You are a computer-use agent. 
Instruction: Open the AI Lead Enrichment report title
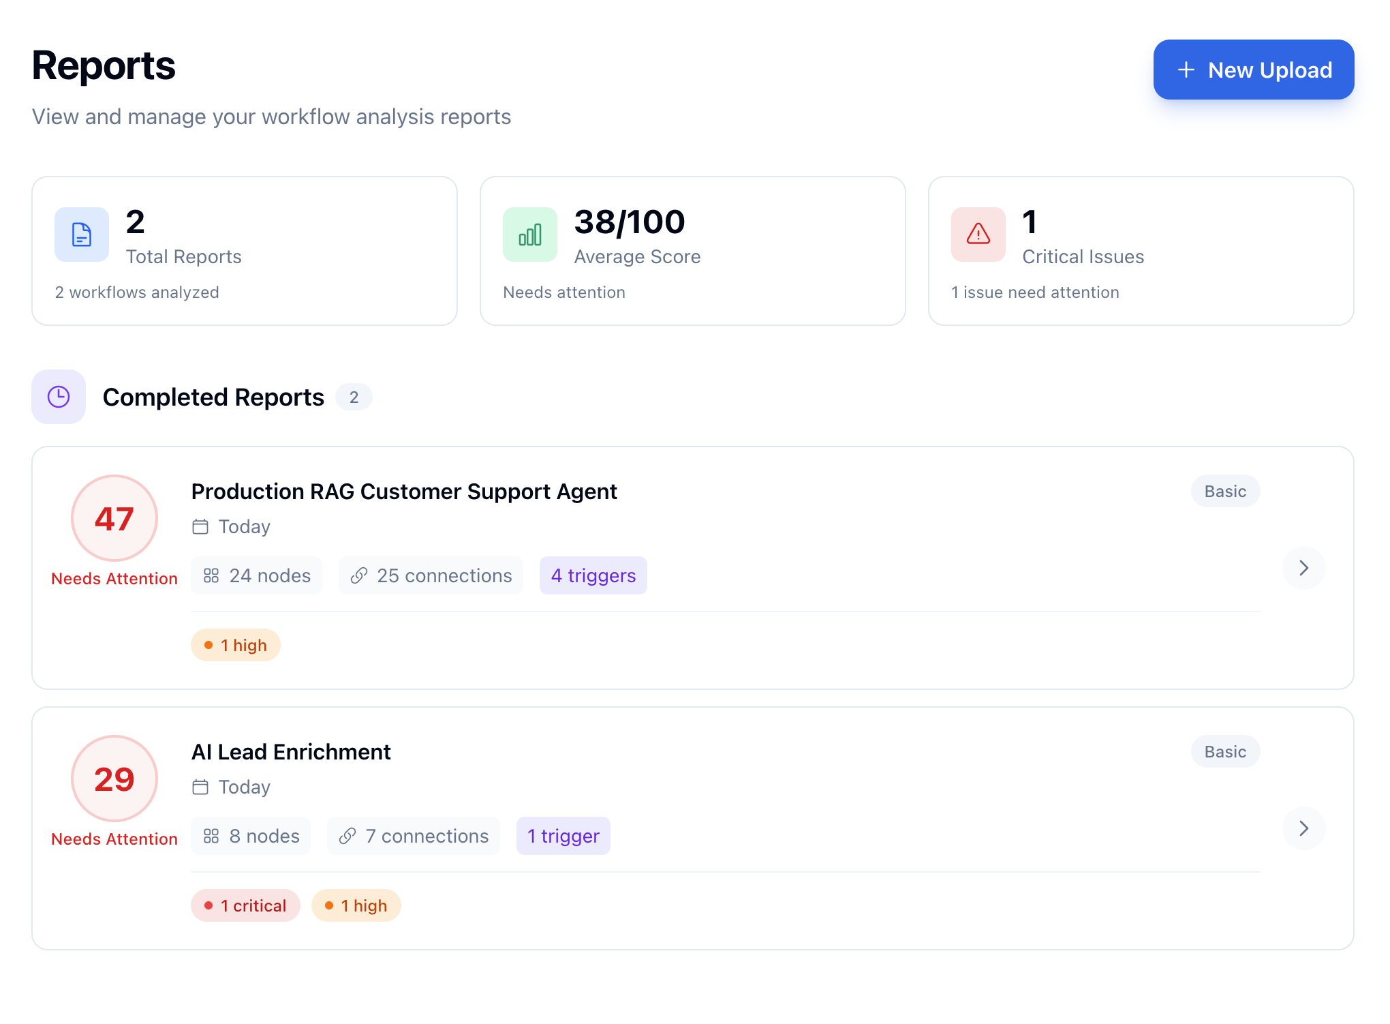(x=291, y=752)
